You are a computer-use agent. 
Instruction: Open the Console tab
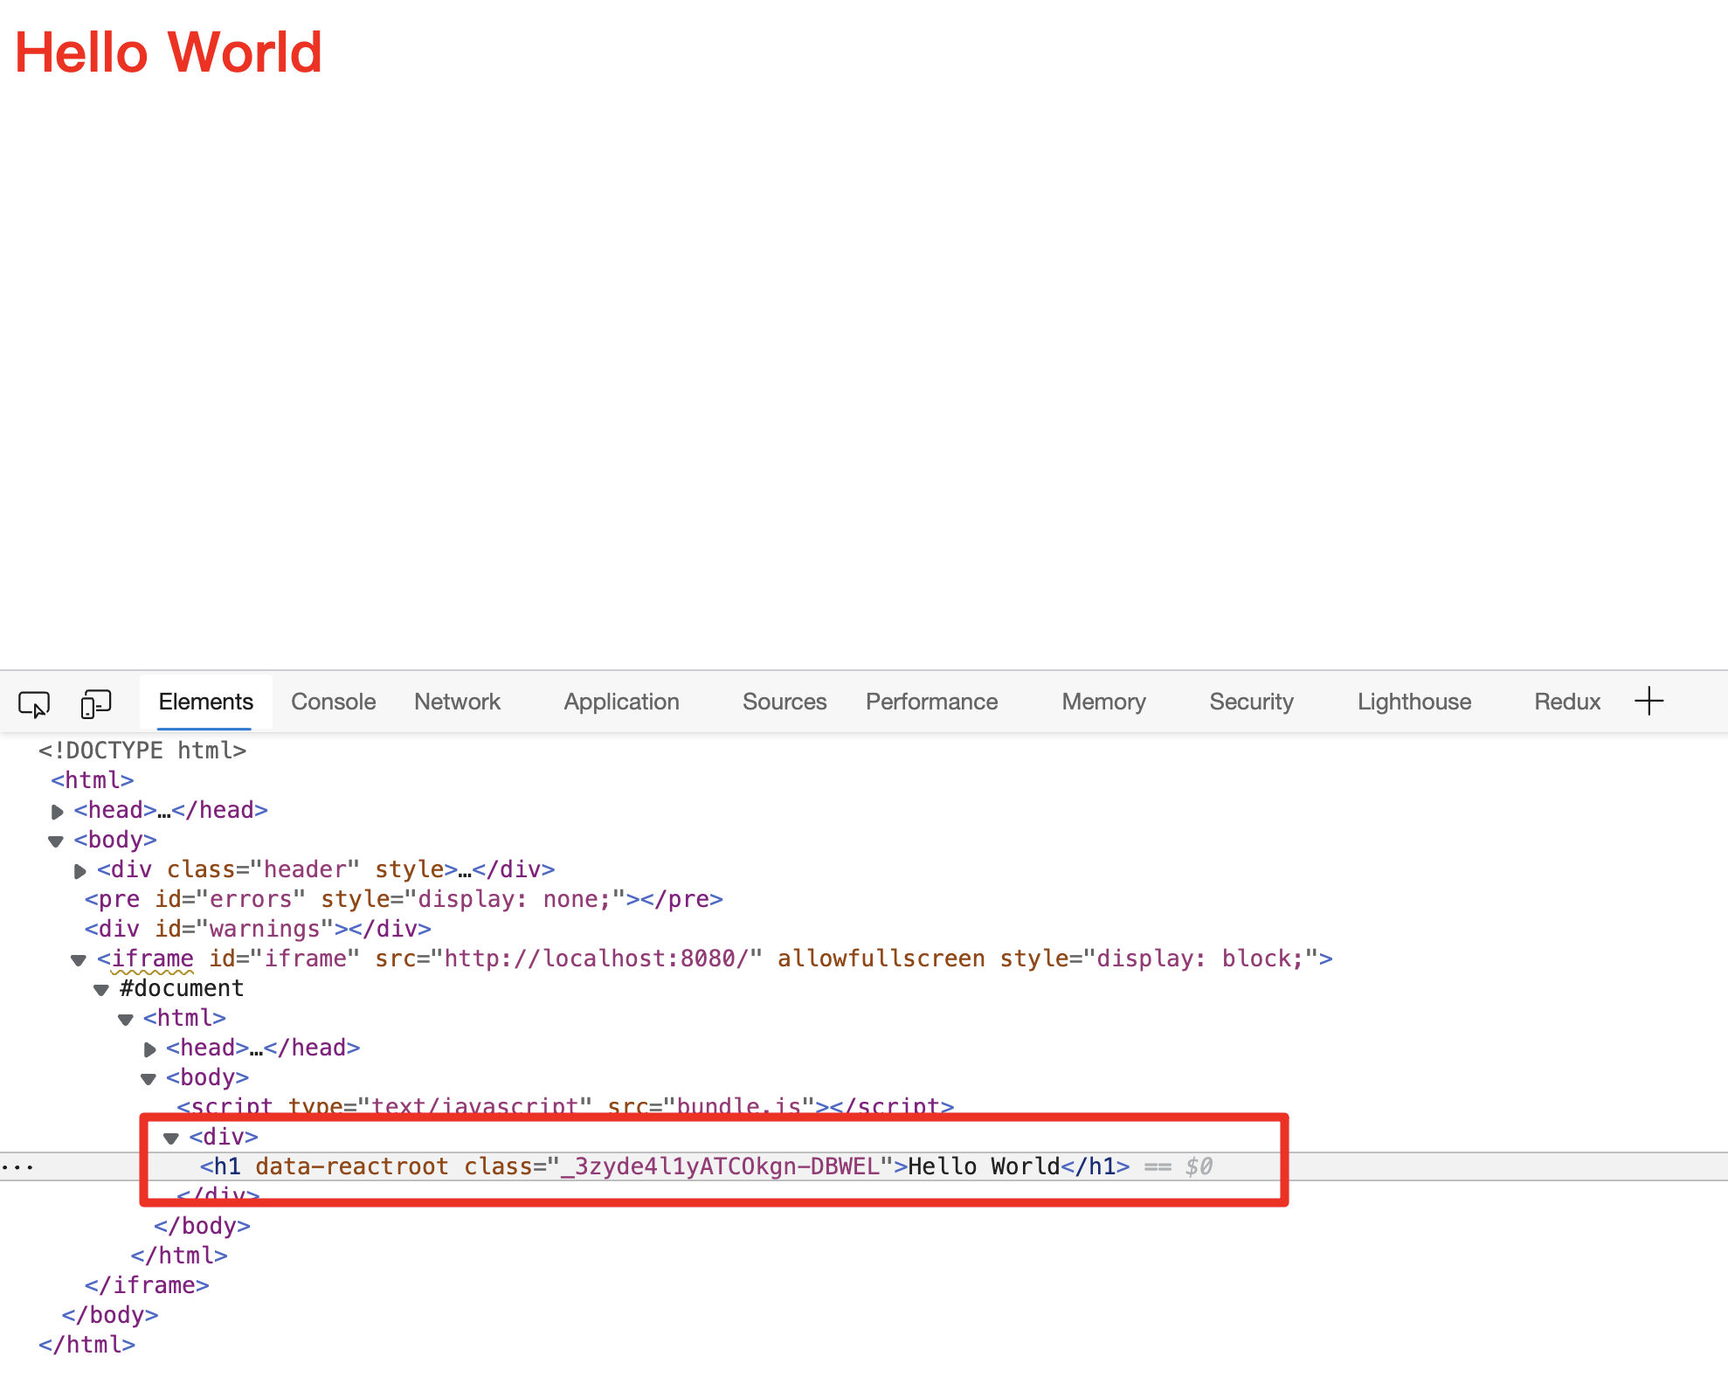point(333,702)
